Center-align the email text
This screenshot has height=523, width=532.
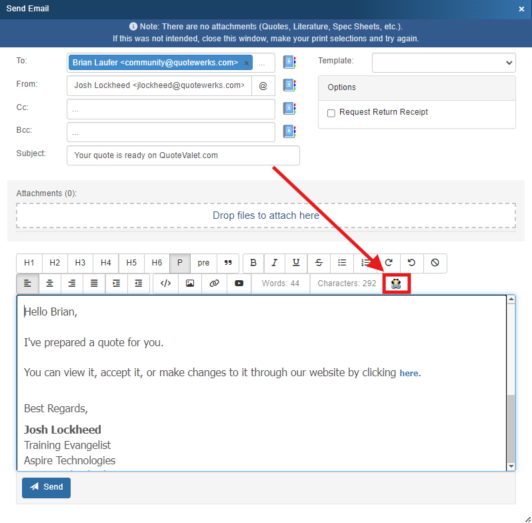pos(50,284)
